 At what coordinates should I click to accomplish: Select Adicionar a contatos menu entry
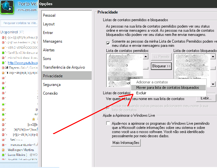tap(152, 82)
